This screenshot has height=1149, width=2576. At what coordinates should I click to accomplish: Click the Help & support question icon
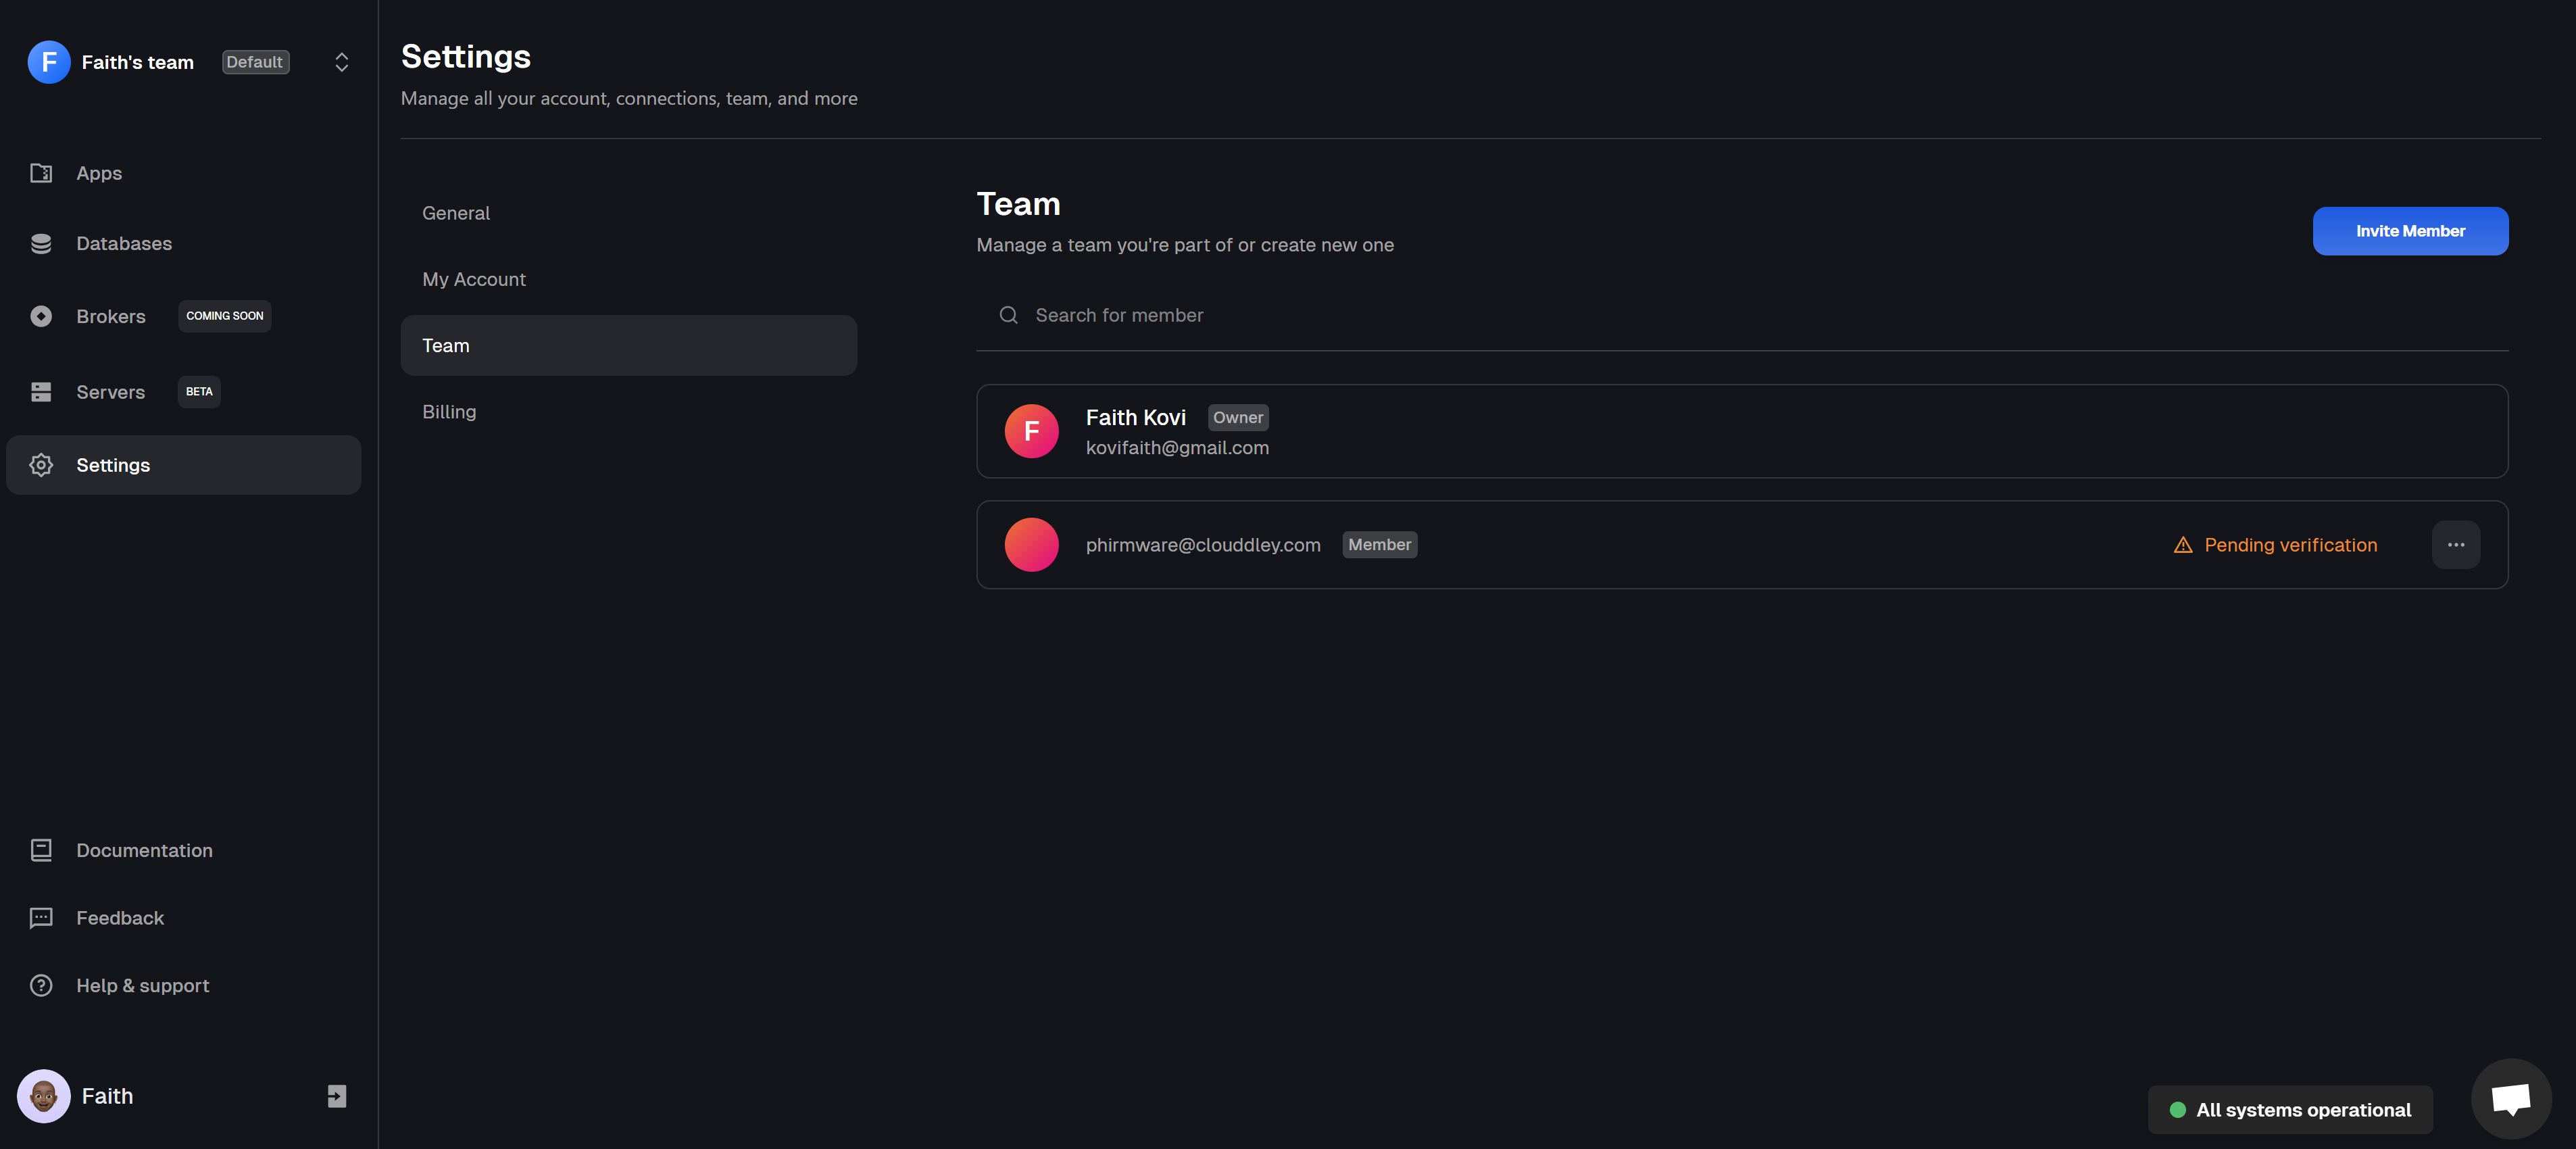point(41,985)
